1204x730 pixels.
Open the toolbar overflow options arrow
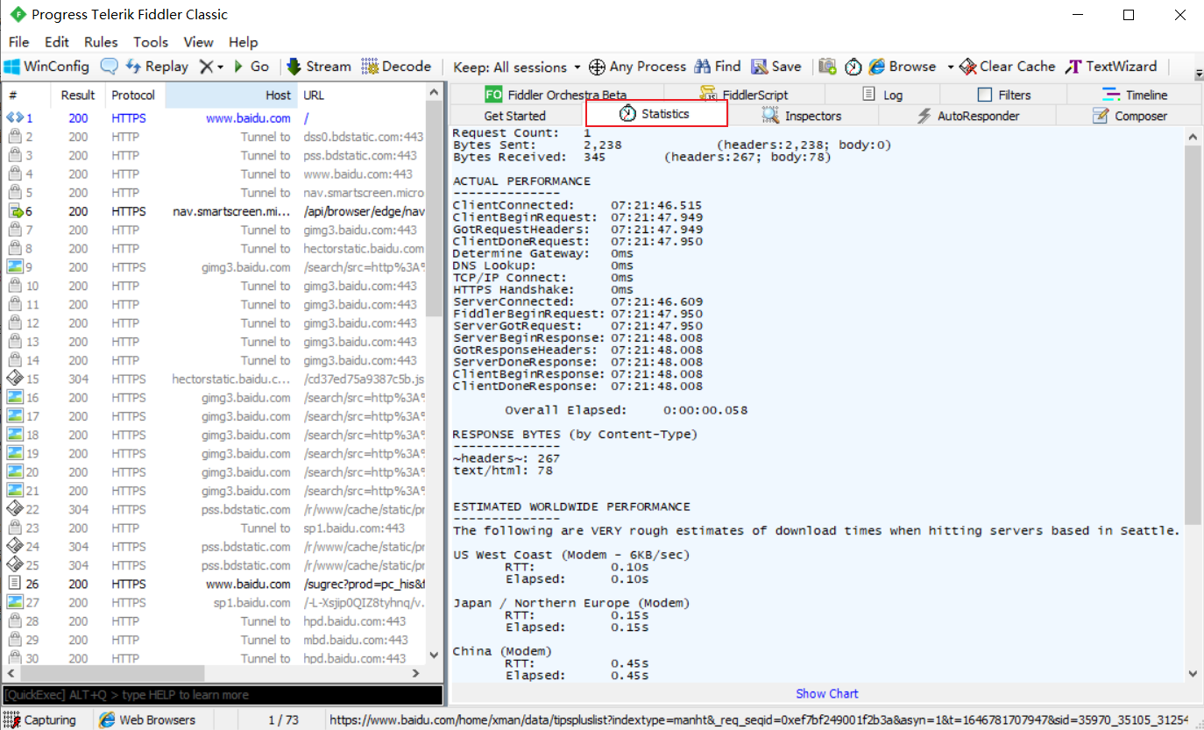[1199, 74]
